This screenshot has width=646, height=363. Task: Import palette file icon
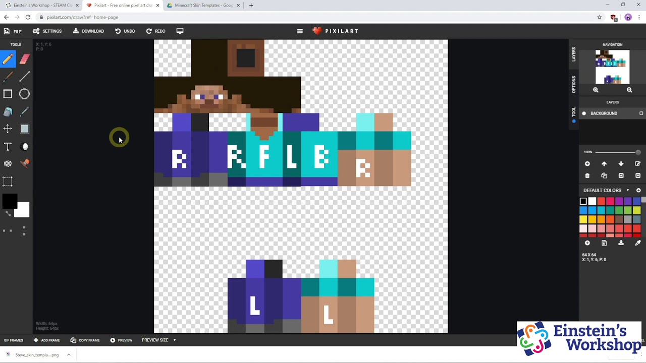[604, 243]
